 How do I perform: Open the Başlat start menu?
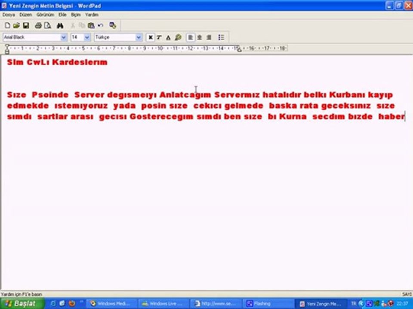pos(22,304)
